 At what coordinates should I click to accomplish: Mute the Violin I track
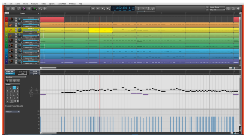point(16,24)
